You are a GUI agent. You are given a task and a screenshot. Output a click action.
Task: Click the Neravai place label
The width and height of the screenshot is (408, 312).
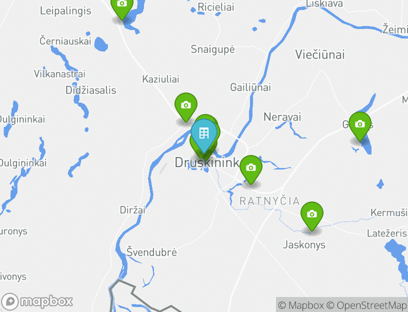pyautogui.click(x=282, y=117)
